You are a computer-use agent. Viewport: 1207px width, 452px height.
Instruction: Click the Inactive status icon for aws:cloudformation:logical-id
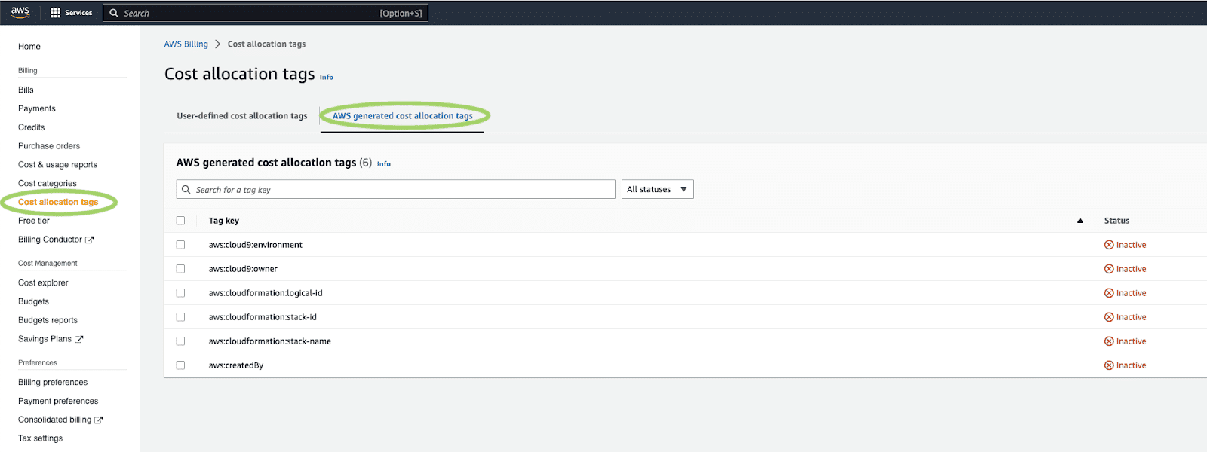point(1109,293)
